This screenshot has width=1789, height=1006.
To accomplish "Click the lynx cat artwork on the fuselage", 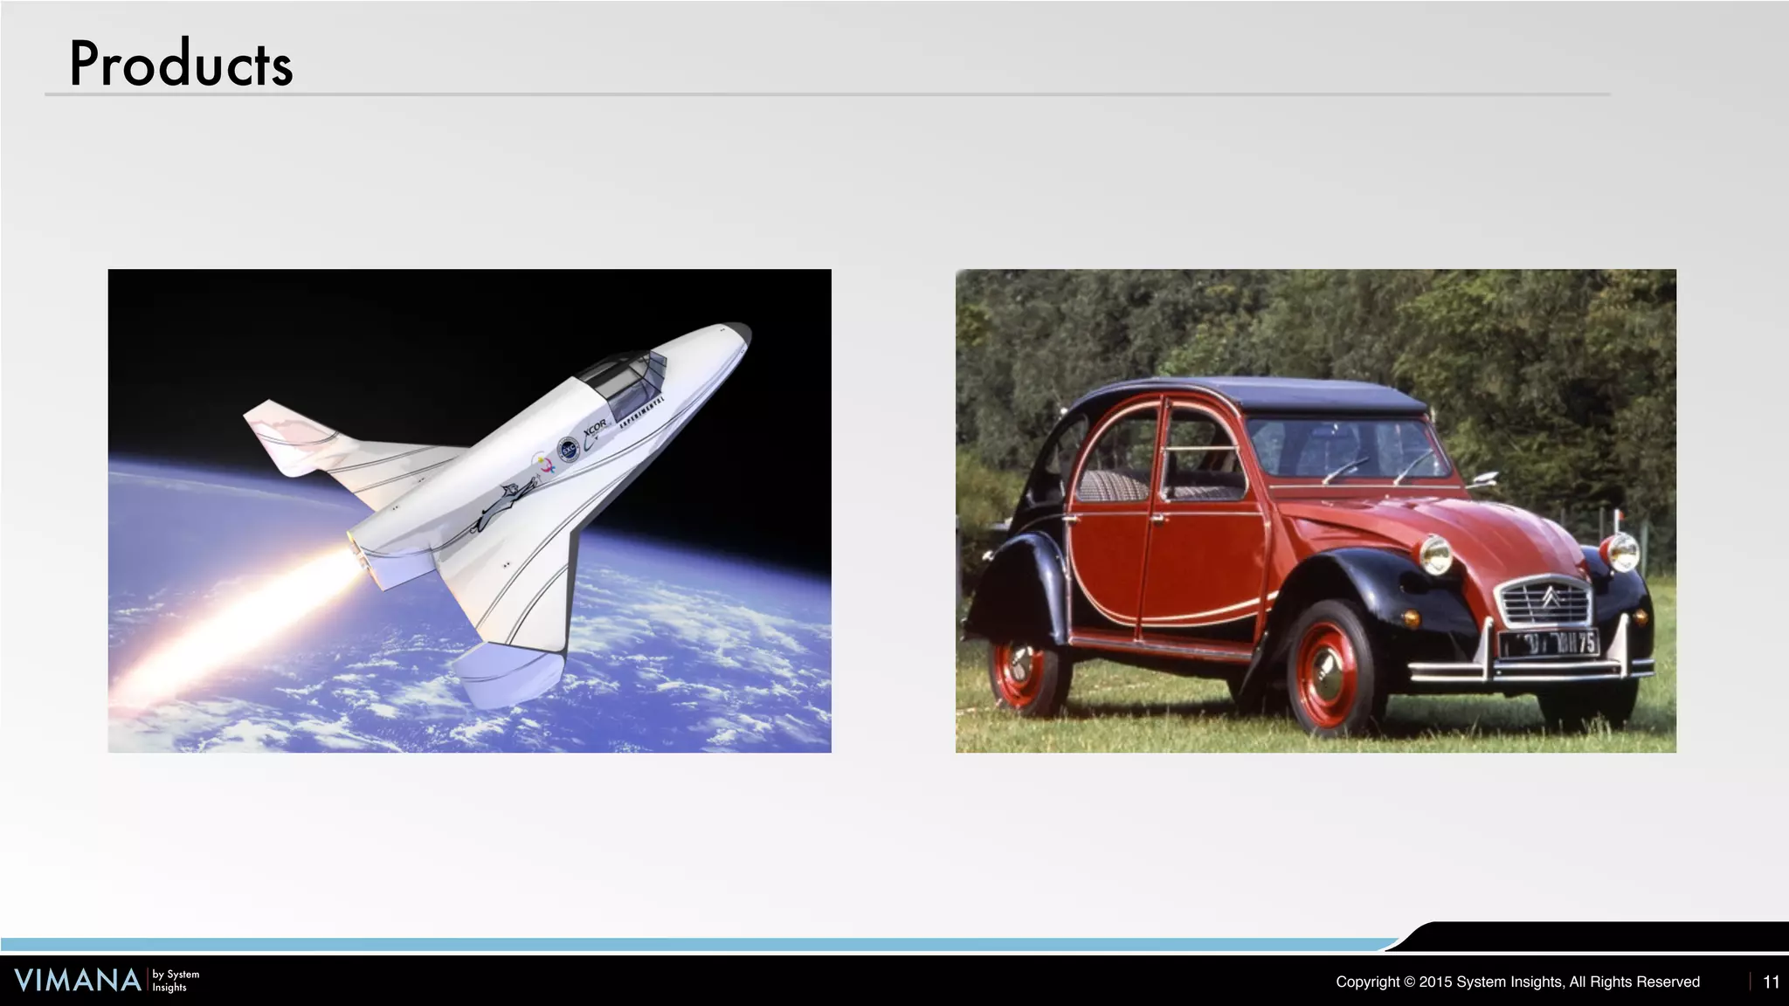I will pos(501,504).
